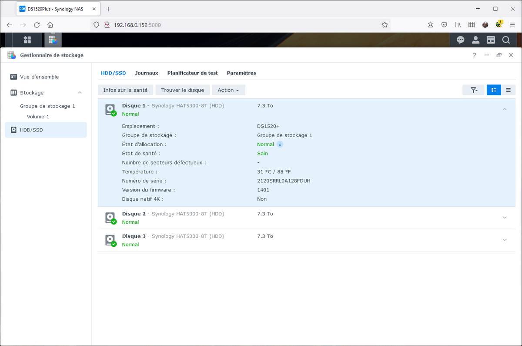Save page to Pocket
Viewport: 522px width, 346px height.
444,25
